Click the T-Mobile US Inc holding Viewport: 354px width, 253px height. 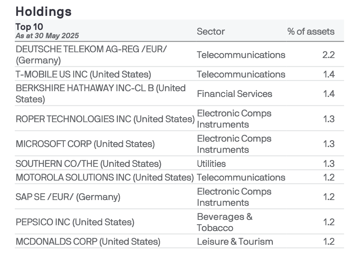83,74
